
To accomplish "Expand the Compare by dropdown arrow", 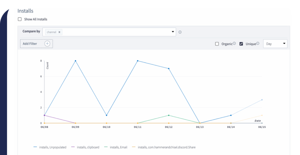I will 173,32.
